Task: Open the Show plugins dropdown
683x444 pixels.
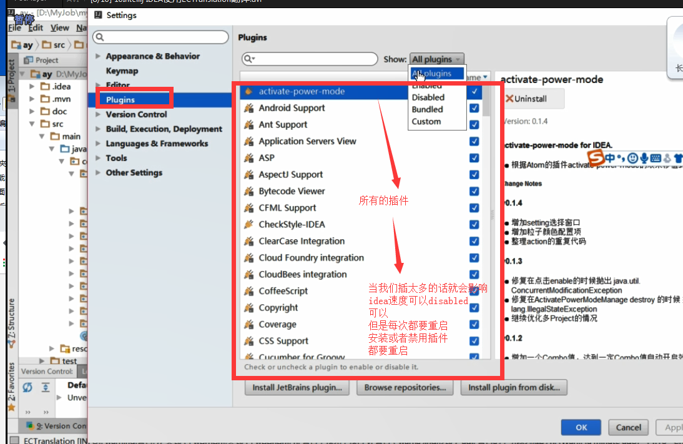Action: [436, 59]
